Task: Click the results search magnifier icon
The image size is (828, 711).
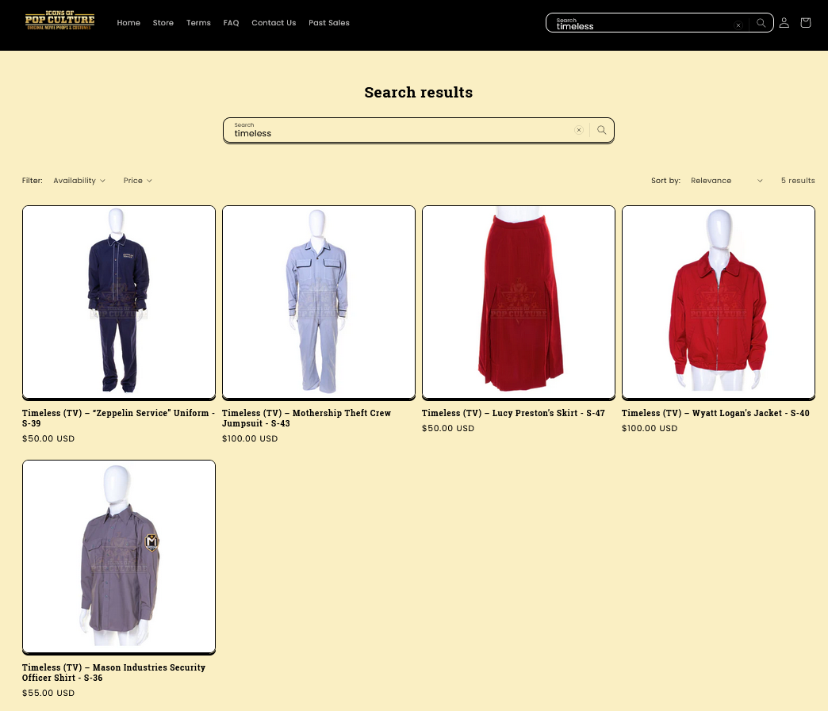Action: pyautogui.click(x=601, y=130)
